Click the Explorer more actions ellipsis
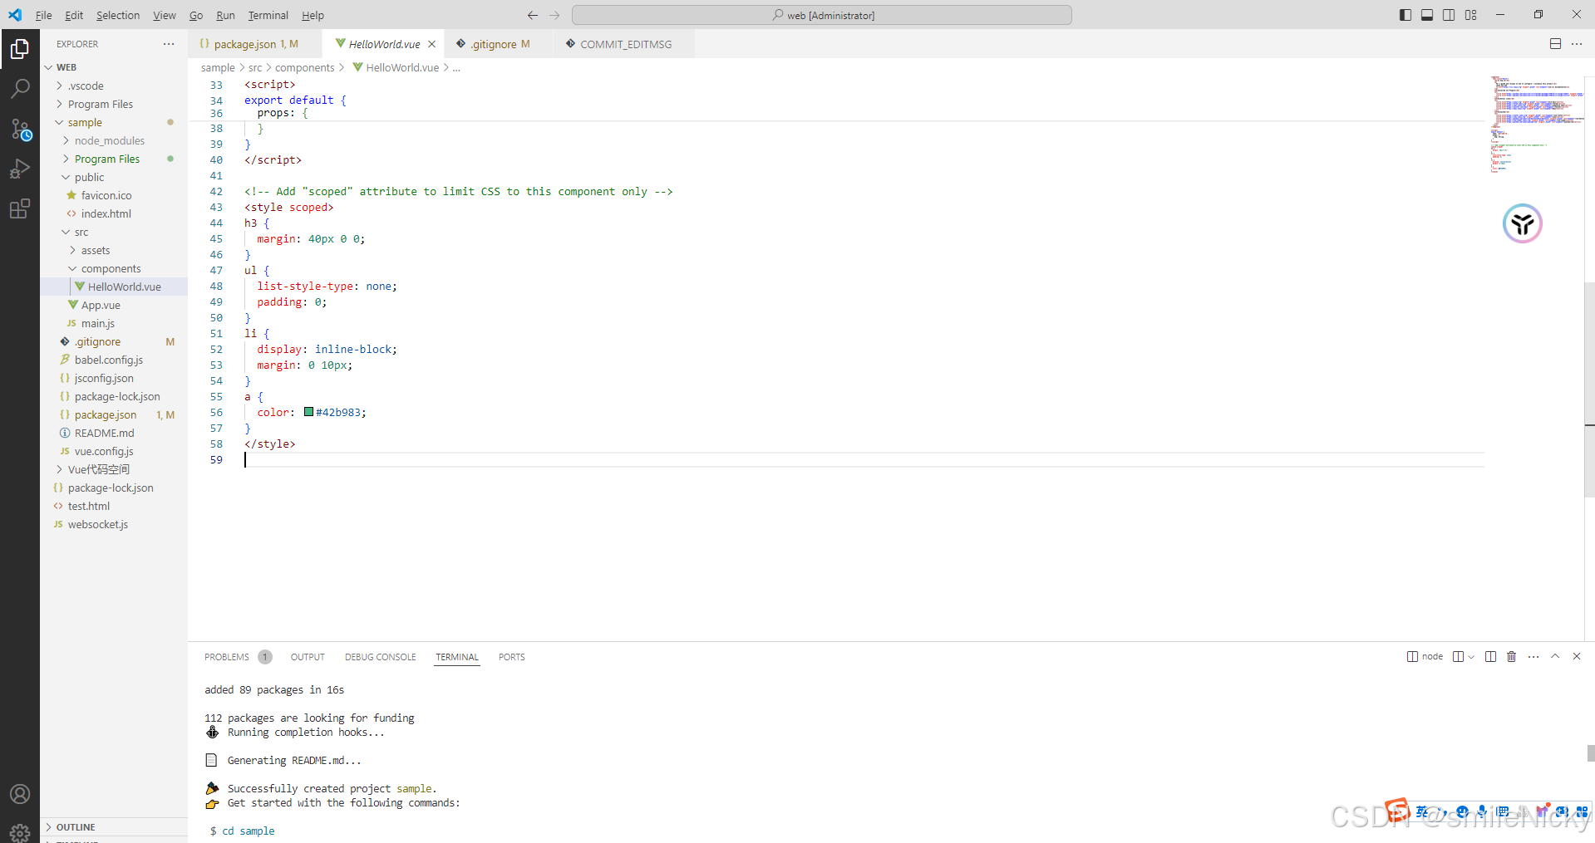Viewport: 1595px width, 843px height. coord(169,44)
